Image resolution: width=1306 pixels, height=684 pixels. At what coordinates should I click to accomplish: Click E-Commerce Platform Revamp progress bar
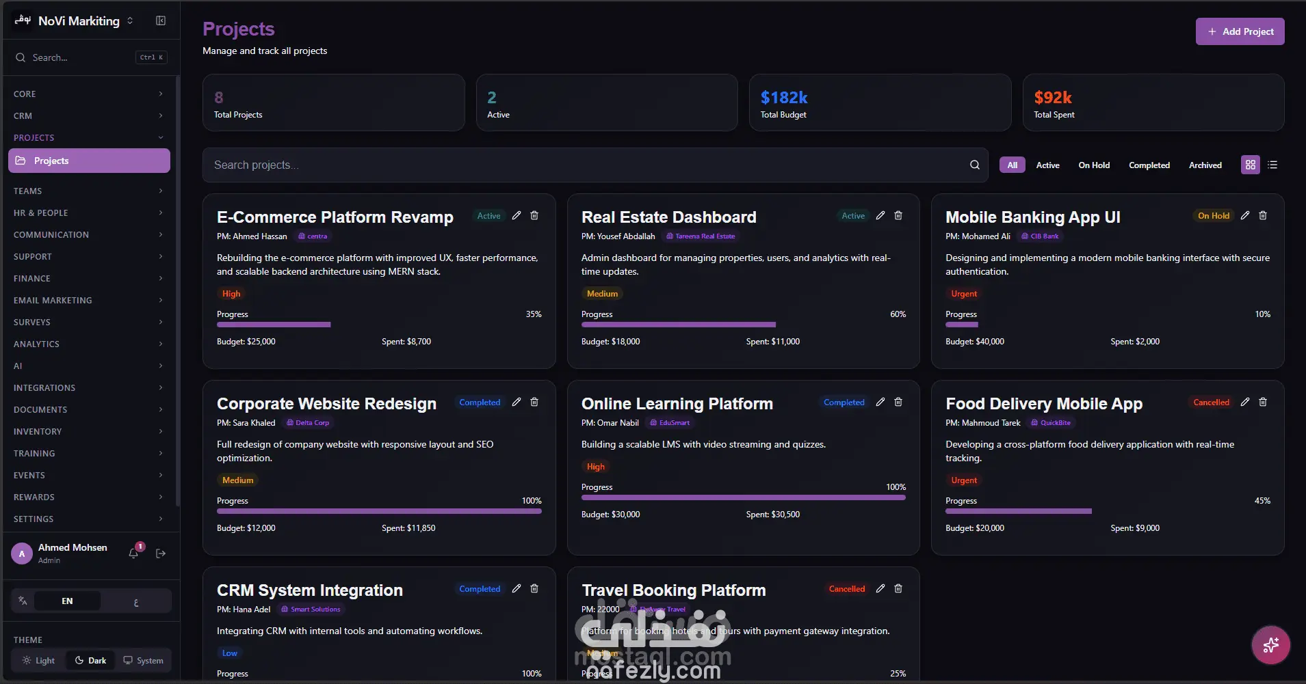click(x=379, y=325)
